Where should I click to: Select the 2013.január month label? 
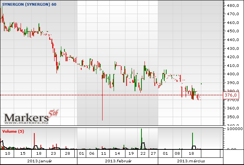(x=40, y=161)
